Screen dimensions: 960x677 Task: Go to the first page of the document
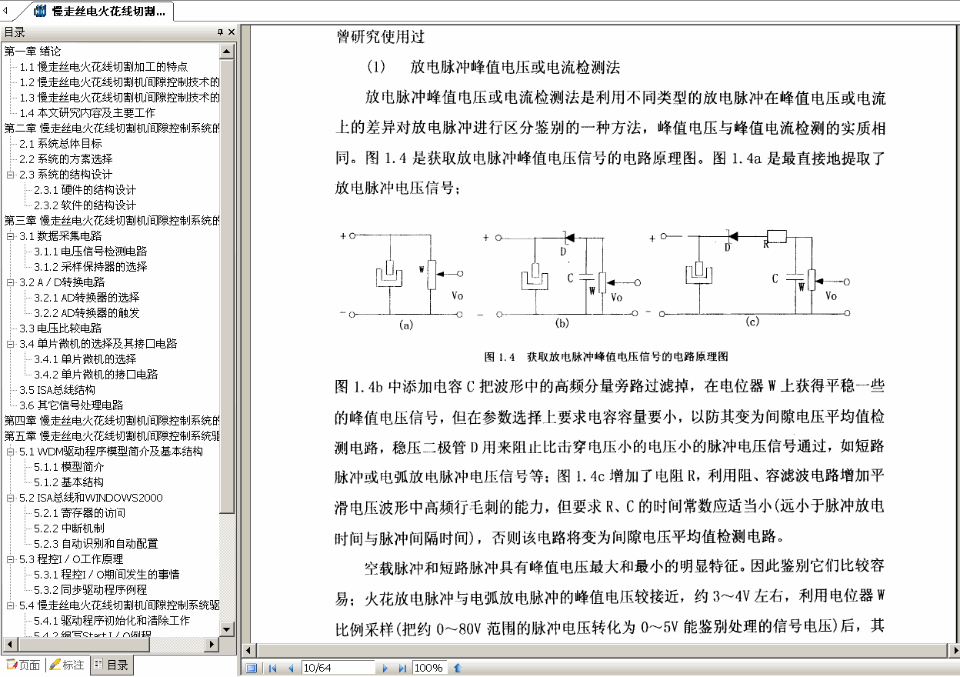(272, 668)
